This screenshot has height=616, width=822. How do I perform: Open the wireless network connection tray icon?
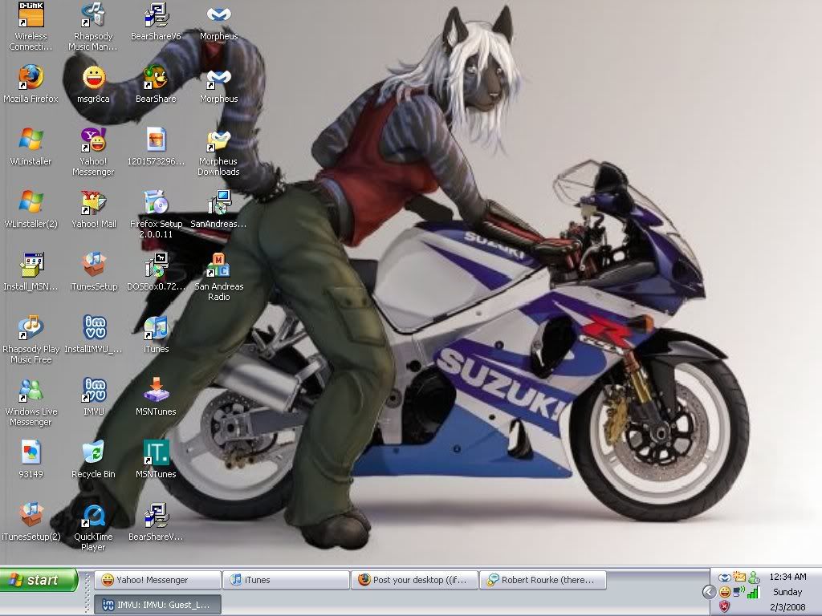click(x=739, y=592)
